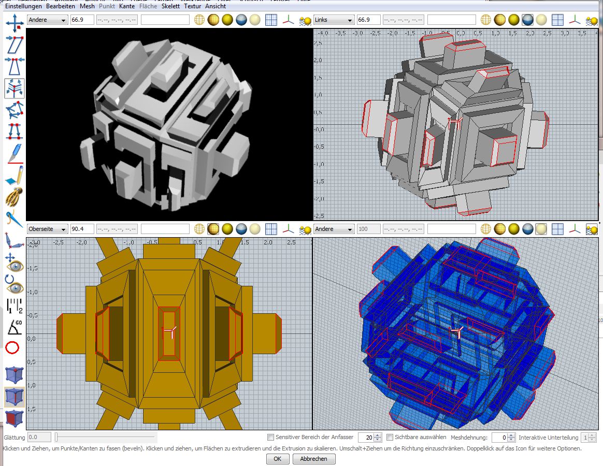This screenshot has width=603, height=466.
Task: Open the Oberseite view dropdown
Action: (x=47, y=229)
